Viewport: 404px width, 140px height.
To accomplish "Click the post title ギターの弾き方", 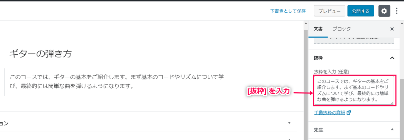I will pyautogui.click(x=40, y=54).
